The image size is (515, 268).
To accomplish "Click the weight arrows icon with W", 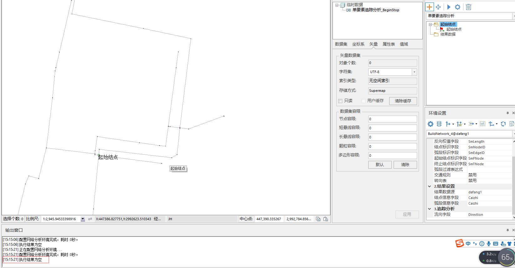I will coord(459,124).
